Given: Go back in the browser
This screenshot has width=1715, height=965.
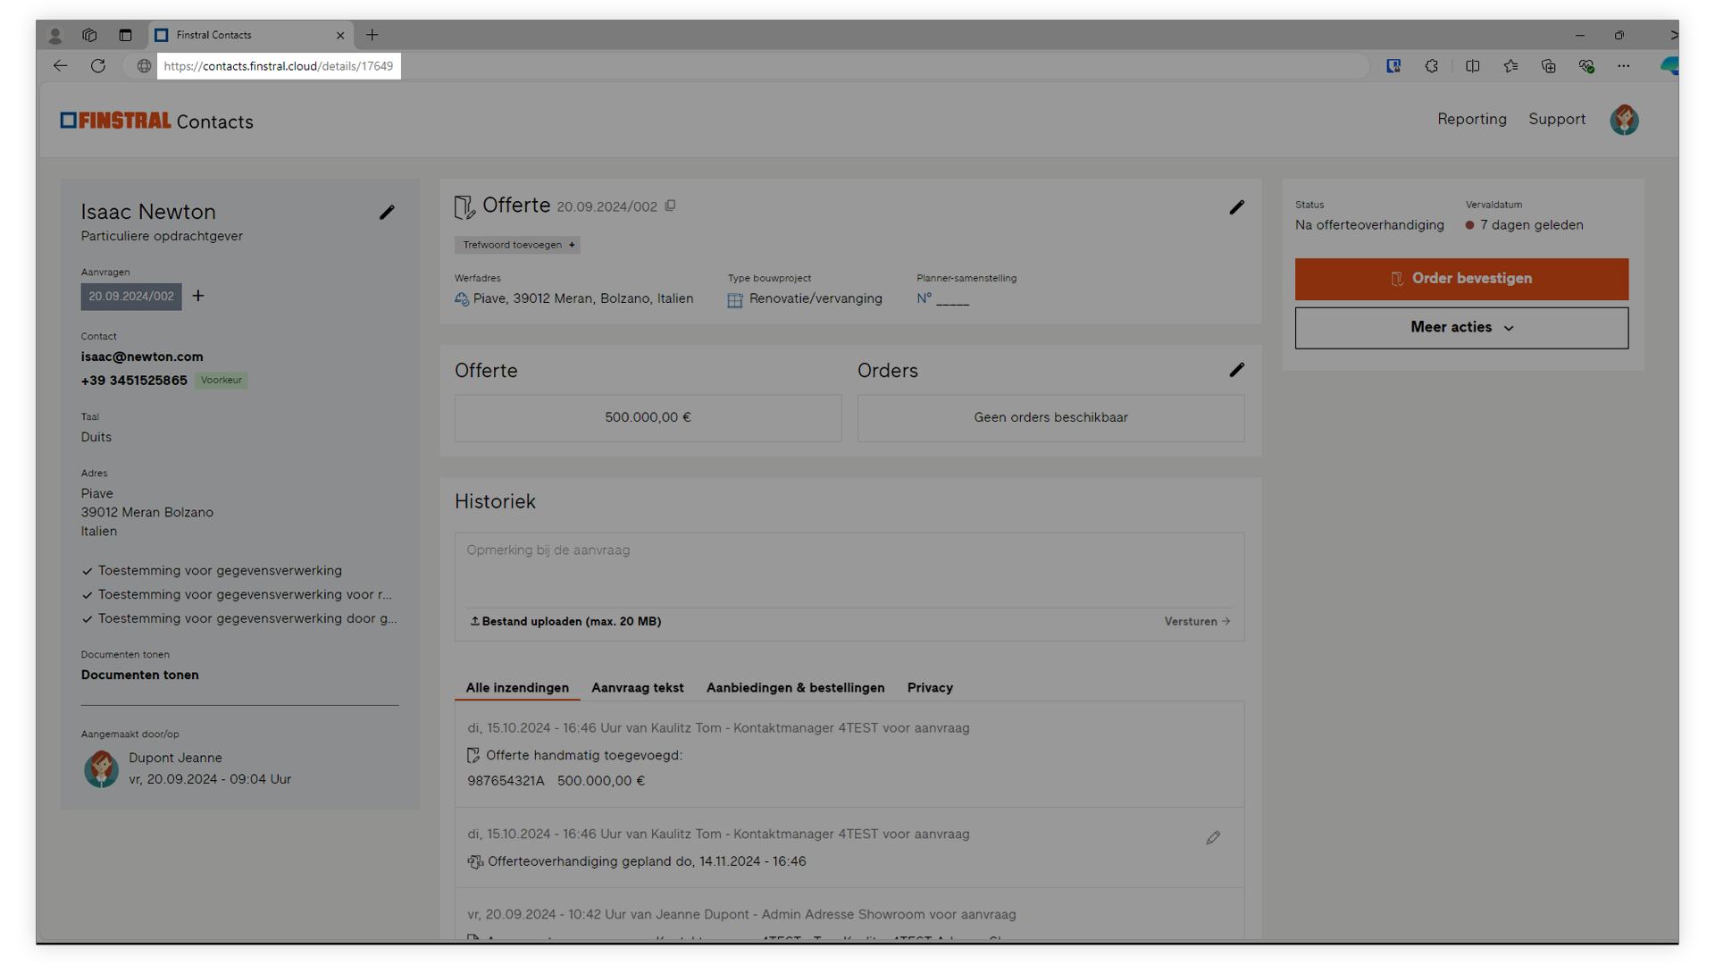Looking at the screenshot, I should tap(60, 66).
